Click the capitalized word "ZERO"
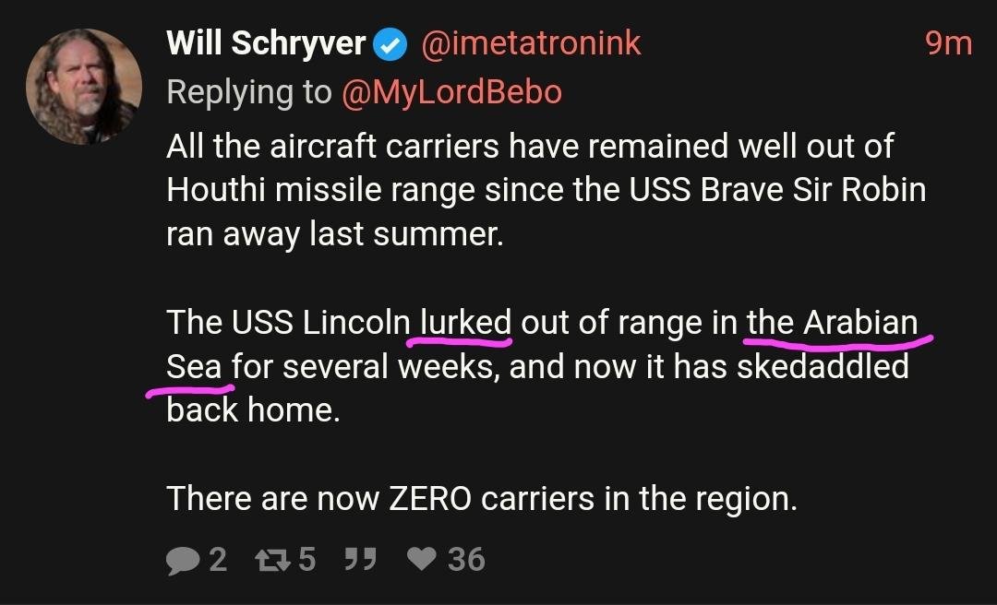Screen dimensions: 997x605 (430, 499)
